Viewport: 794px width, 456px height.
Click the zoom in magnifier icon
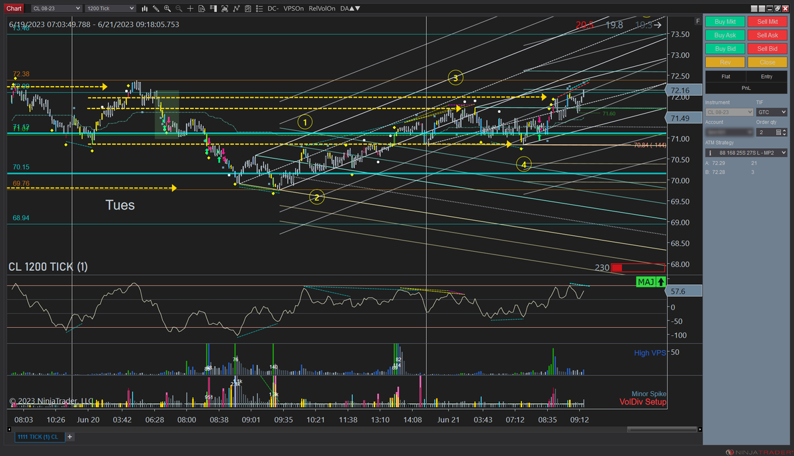[x=167, y=9]
